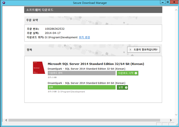This screenshot has height=127, width=179.
Task: Minimize the Secure Download Manager window
Action: coord(163,2)
